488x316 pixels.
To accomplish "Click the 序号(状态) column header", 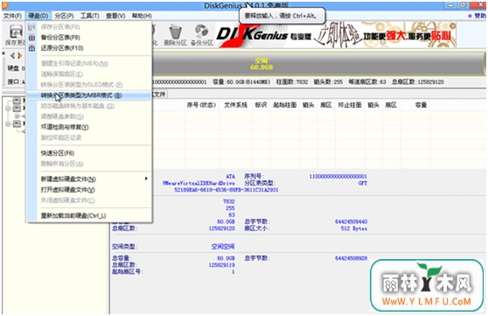I will tap(201, 105).
